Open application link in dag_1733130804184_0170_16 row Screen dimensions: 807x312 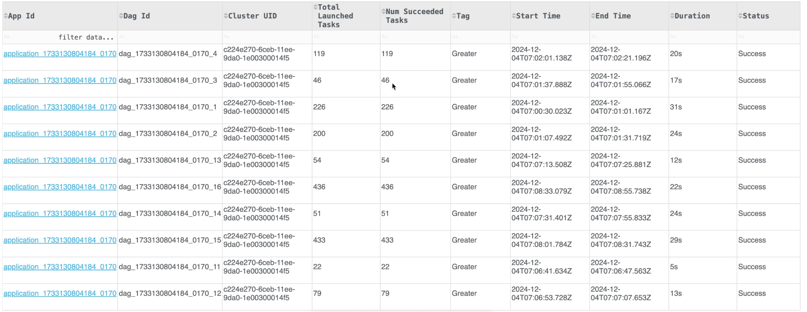click(x=60, y=187)
